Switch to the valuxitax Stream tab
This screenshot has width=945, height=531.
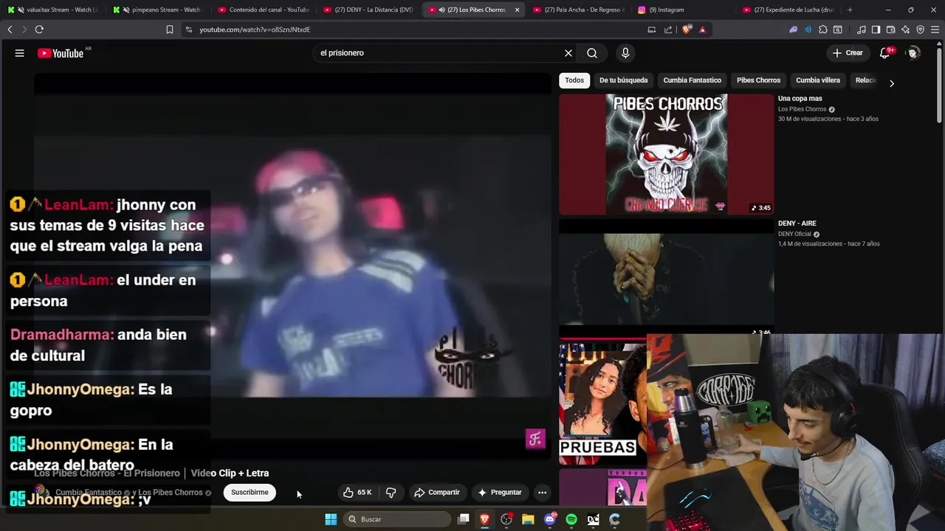click(x=53, y=10)
